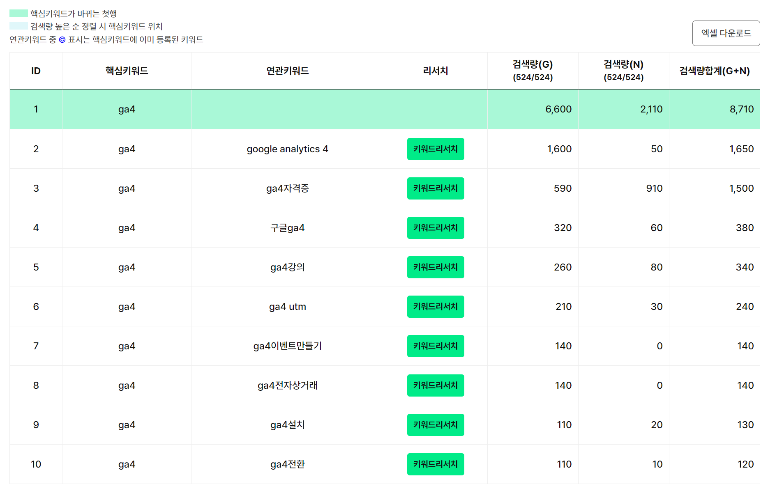Click the 380 total search volume cell
Screen dimensions: 761x484
[x=714, y=228]
